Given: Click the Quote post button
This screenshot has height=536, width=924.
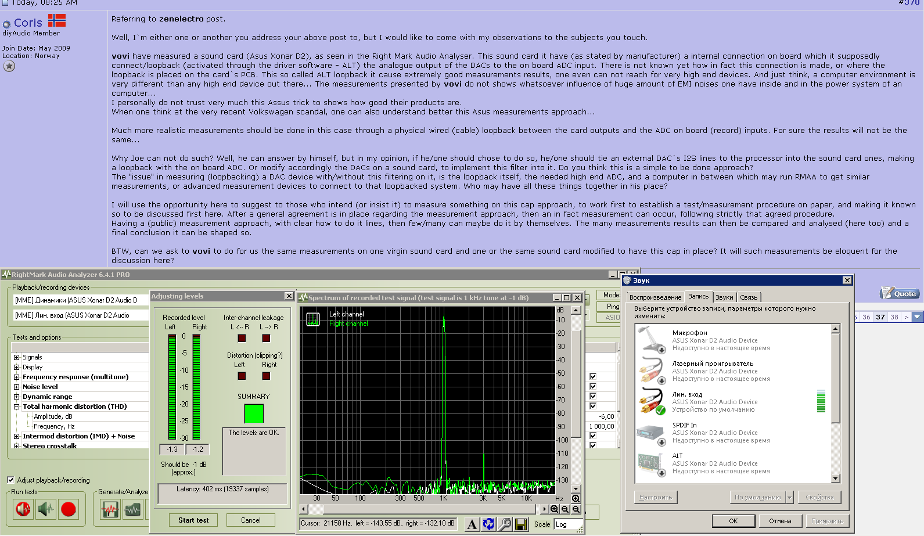Looking at the screenshot, I should pos(899,293).
